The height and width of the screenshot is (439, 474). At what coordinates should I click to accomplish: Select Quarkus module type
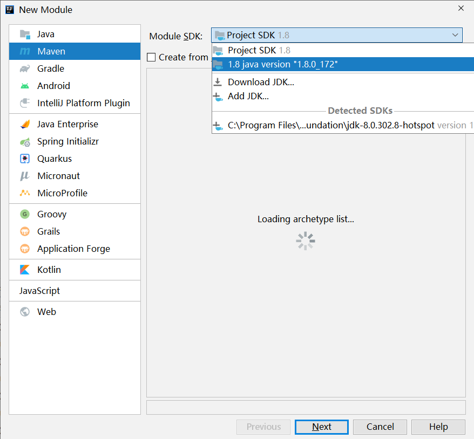tap(75, 159)
